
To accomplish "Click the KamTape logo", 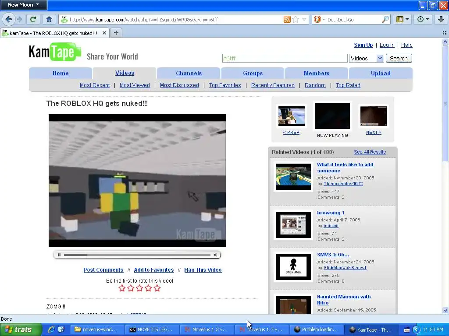I will tap(55, 52).
